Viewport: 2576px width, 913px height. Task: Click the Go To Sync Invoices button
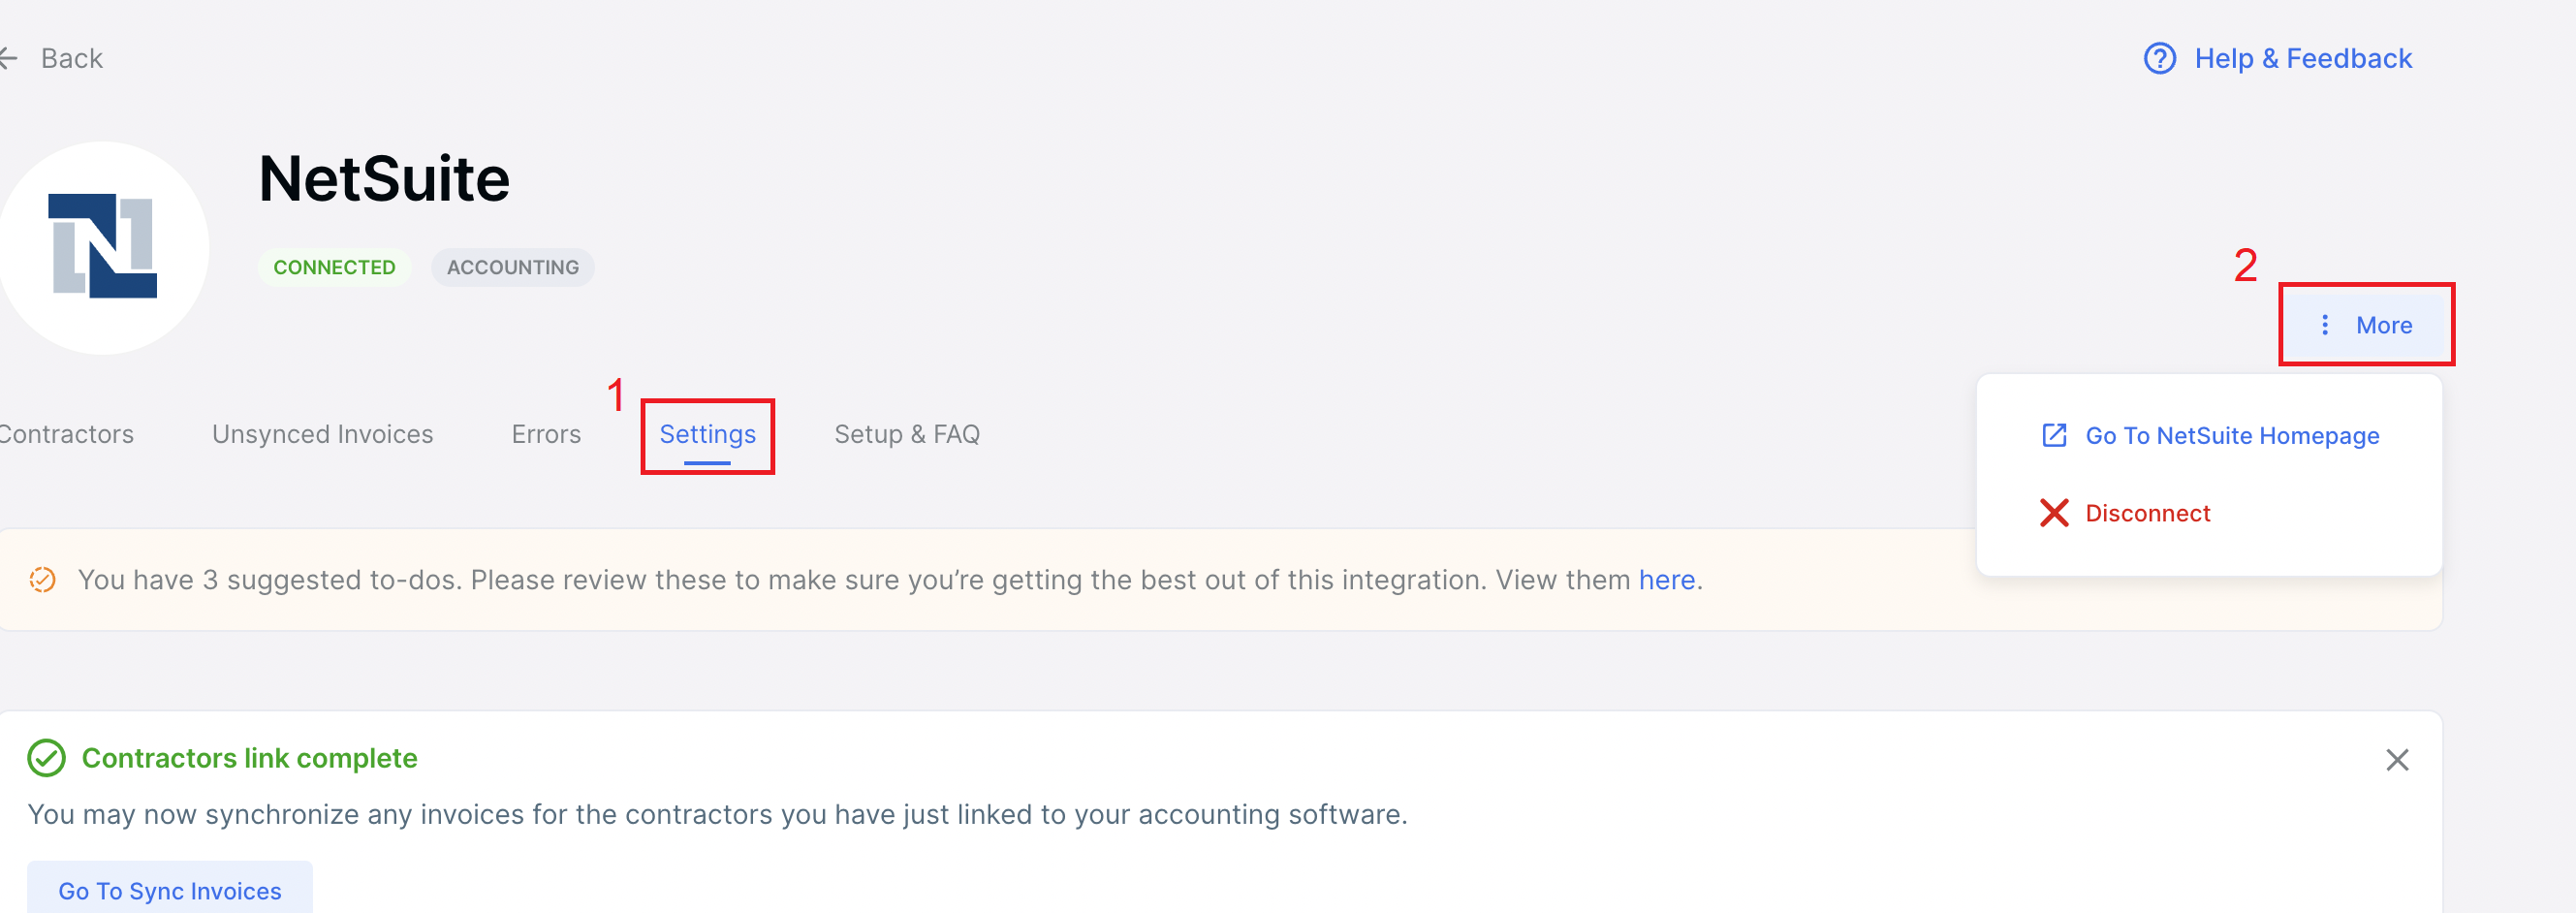coord(169,890)
